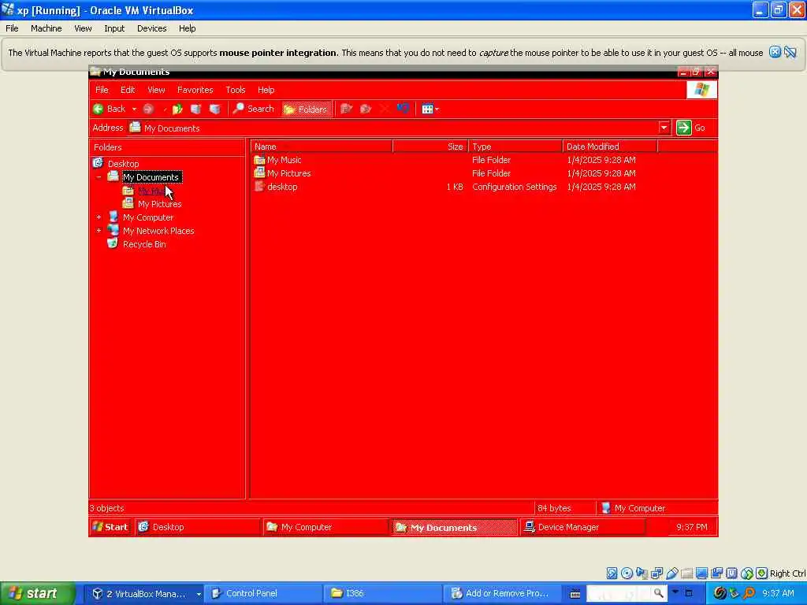Open the Back history dropdown arrow
Viewport: 807px width, 605px height.
point(134,109)
